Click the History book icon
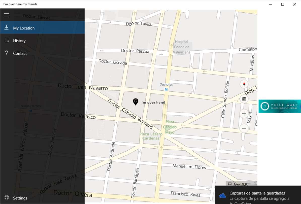 pos(7,40)
